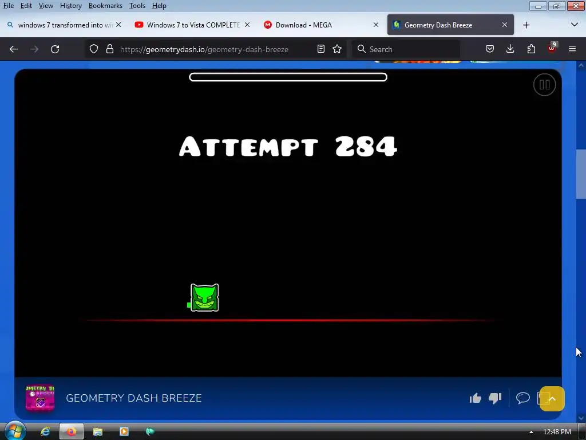Screen dimensions: 586x440
Task: Go back to the previous page
Action: click(x=14, y=49)
